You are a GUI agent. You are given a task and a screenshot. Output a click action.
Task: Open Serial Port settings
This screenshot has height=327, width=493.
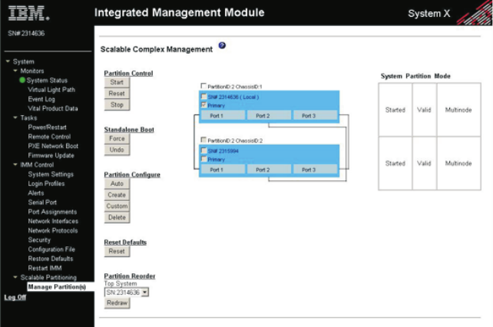[x=42, y=203]
